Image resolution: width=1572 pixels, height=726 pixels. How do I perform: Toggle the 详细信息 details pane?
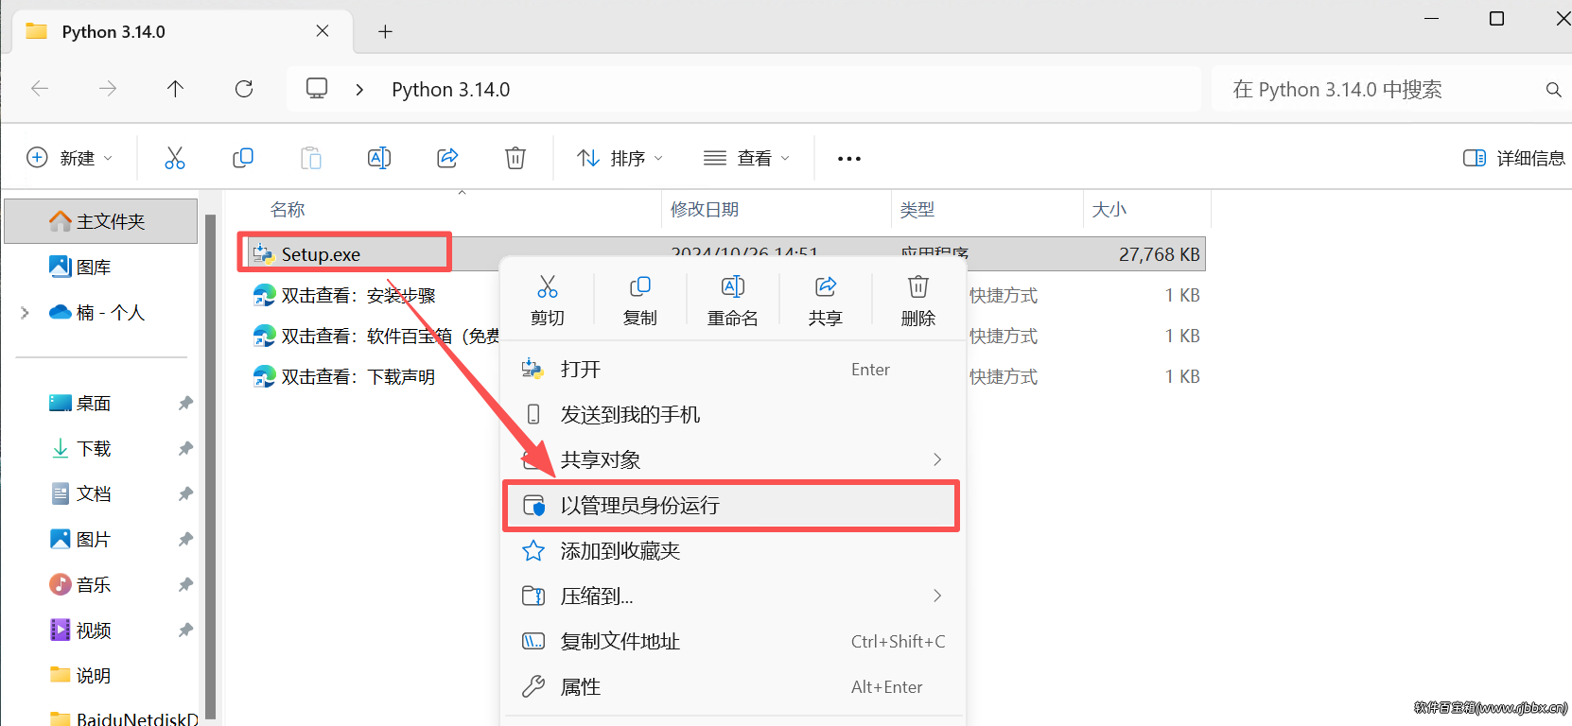click(x=1513, y=158)
